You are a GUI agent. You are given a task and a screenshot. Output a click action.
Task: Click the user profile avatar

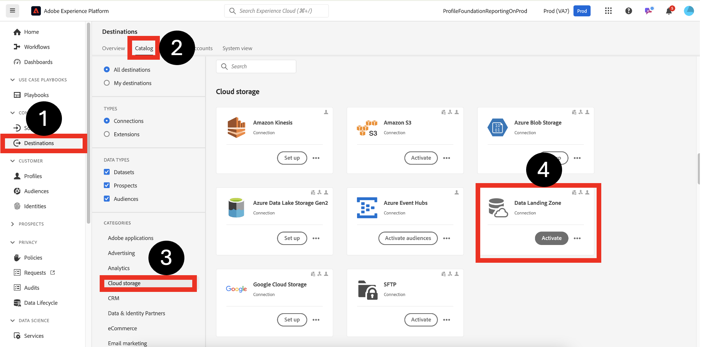688,11
